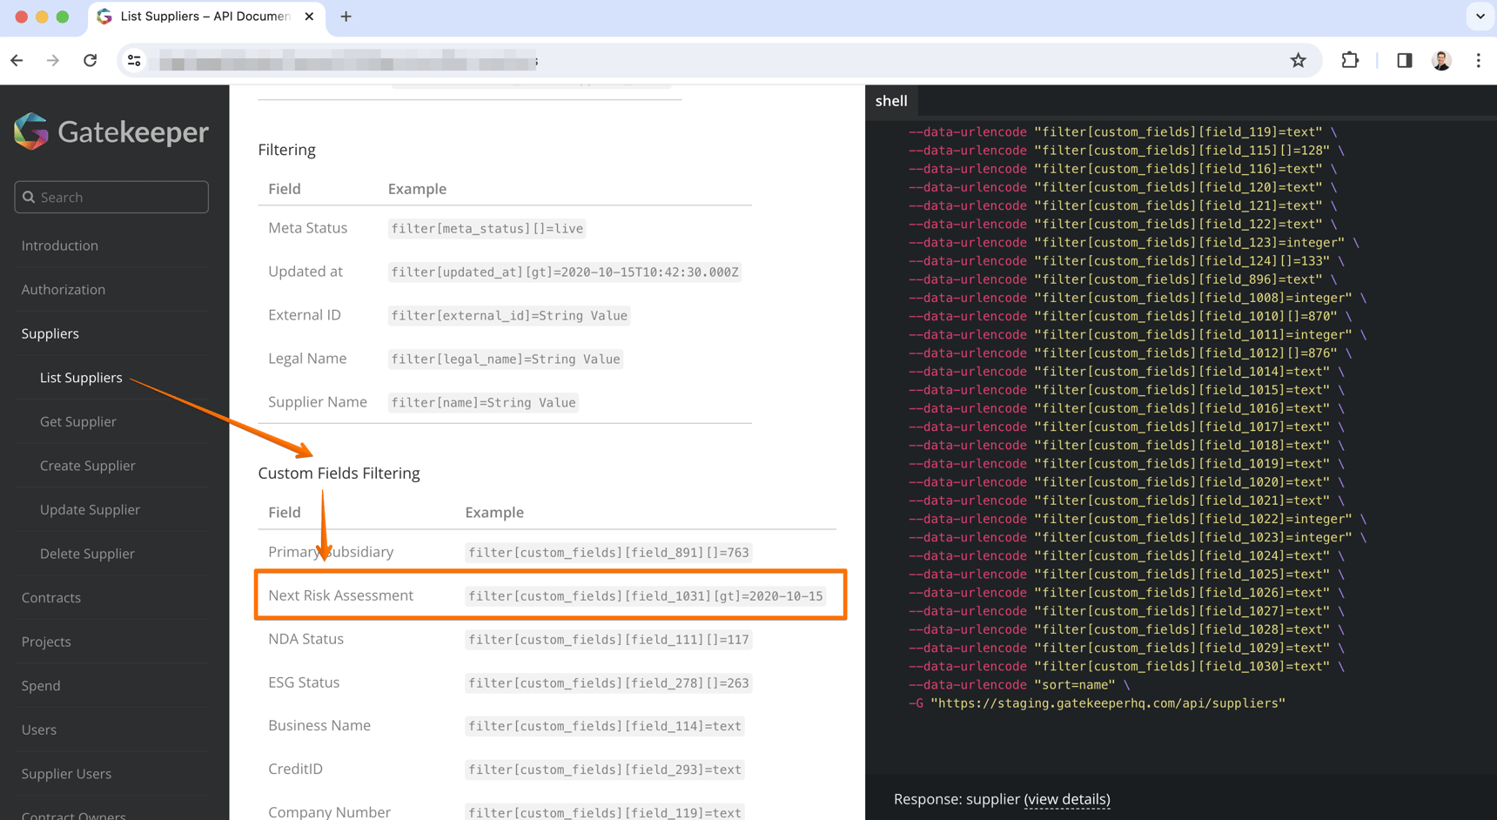The width and height of the screenshot is (1497, 820).
Task: Reload the page with the refresh icon
Action: pos(91,60)
